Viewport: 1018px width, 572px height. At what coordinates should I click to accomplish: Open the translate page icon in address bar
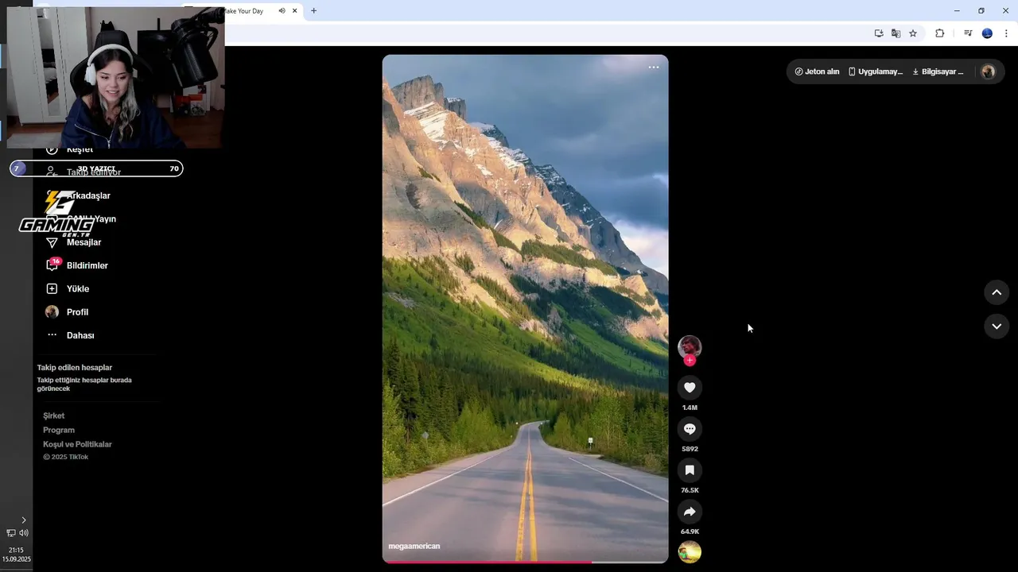tap(896, 33)
